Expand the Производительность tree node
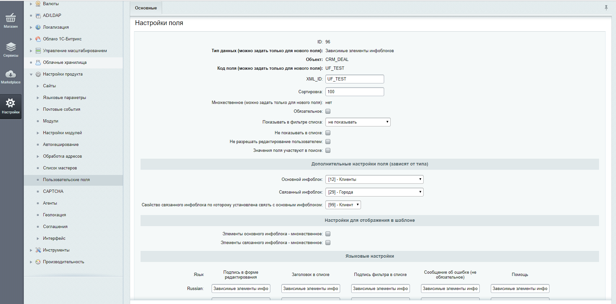 [x=31, y=262]
